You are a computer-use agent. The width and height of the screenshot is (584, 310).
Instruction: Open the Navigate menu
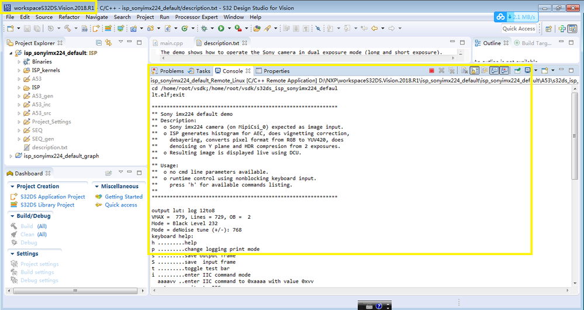[x=97, y=17]
